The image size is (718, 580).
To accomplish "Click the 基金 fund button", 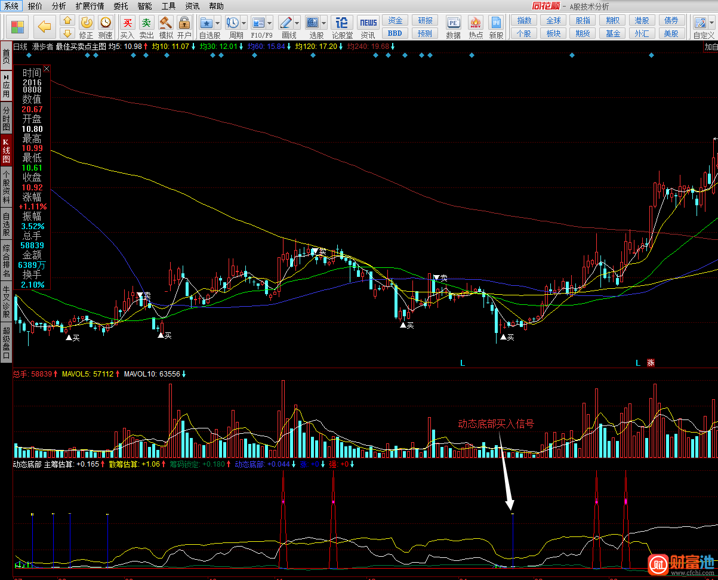I will [613, 33].
